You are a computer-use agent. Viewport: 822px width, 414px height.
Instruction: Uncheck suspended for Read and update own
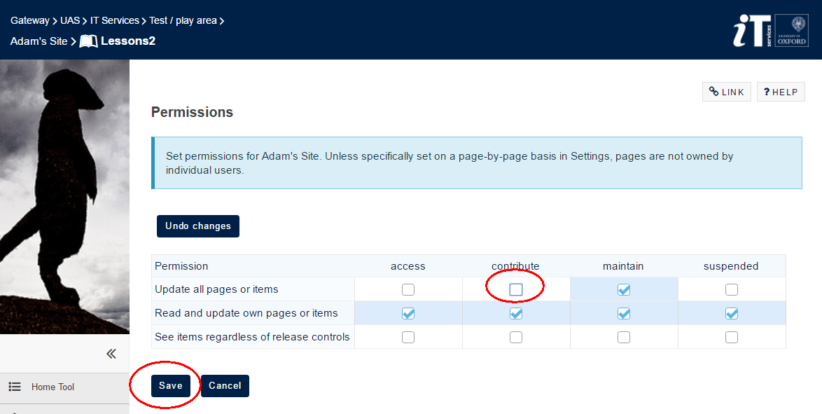pyautogui.click(x=732, y=313)
